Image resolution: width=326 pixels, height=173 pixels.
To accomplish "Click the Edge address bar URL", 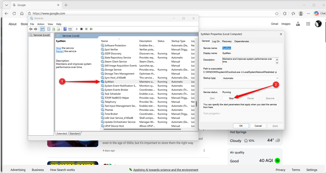I will [49, 13].
